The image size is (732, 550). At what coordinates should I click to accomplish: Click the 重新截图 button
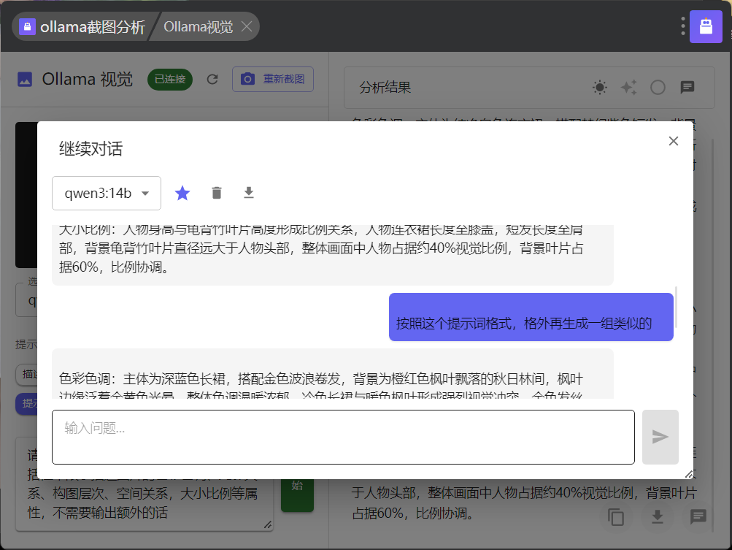point(272,79)
